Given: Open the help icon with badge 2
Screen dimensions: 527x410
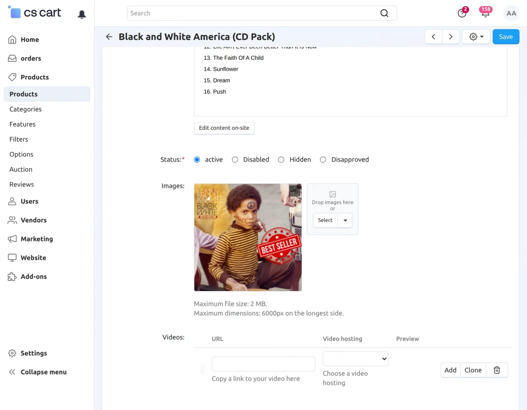Looking at the screenshot, I should [x=462, y=13].
